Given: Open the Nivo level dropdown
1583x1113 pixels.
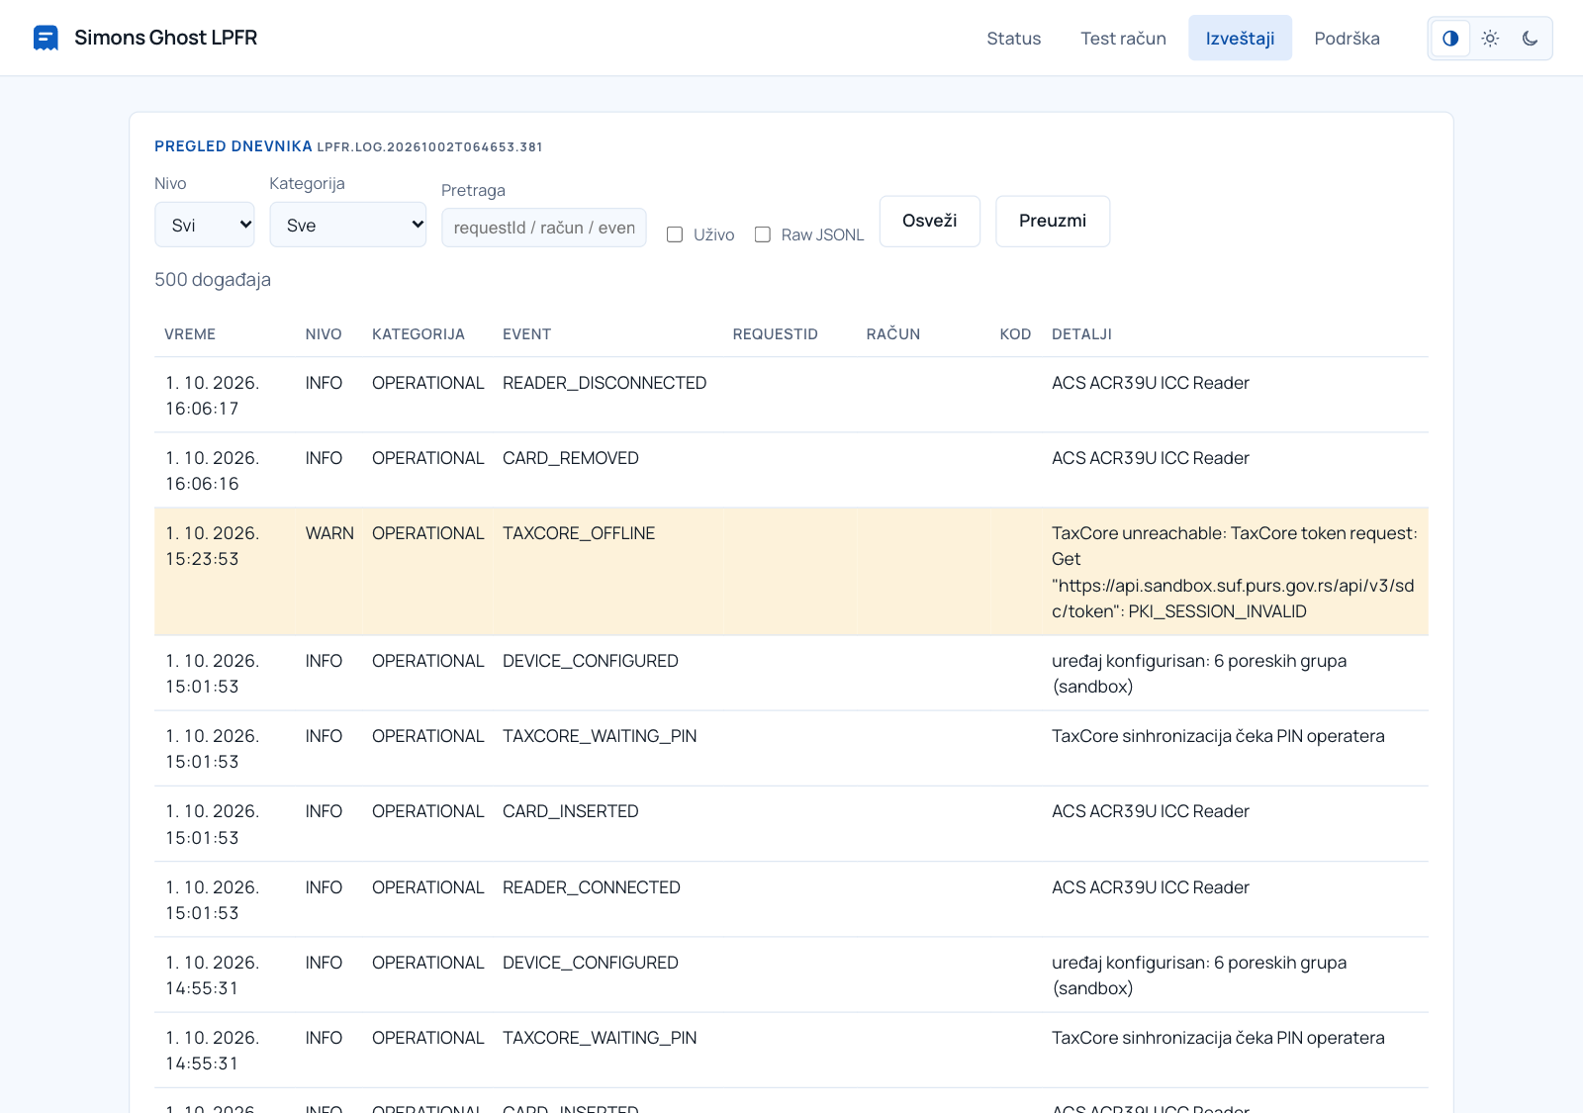Looking at the screenshot, I should (x=205, y=225).
